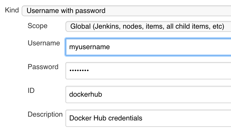Focus the Password input field
Screen dimensions: 231x135
[x=148, y=71]
